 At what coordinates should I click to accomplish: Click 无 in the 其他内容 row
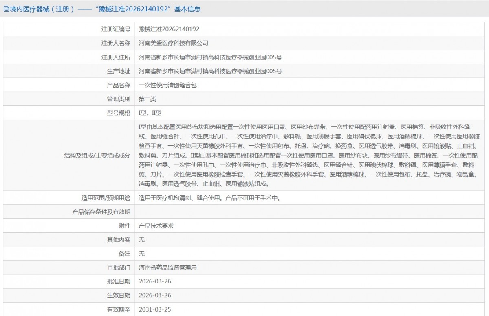click(142, 240)
